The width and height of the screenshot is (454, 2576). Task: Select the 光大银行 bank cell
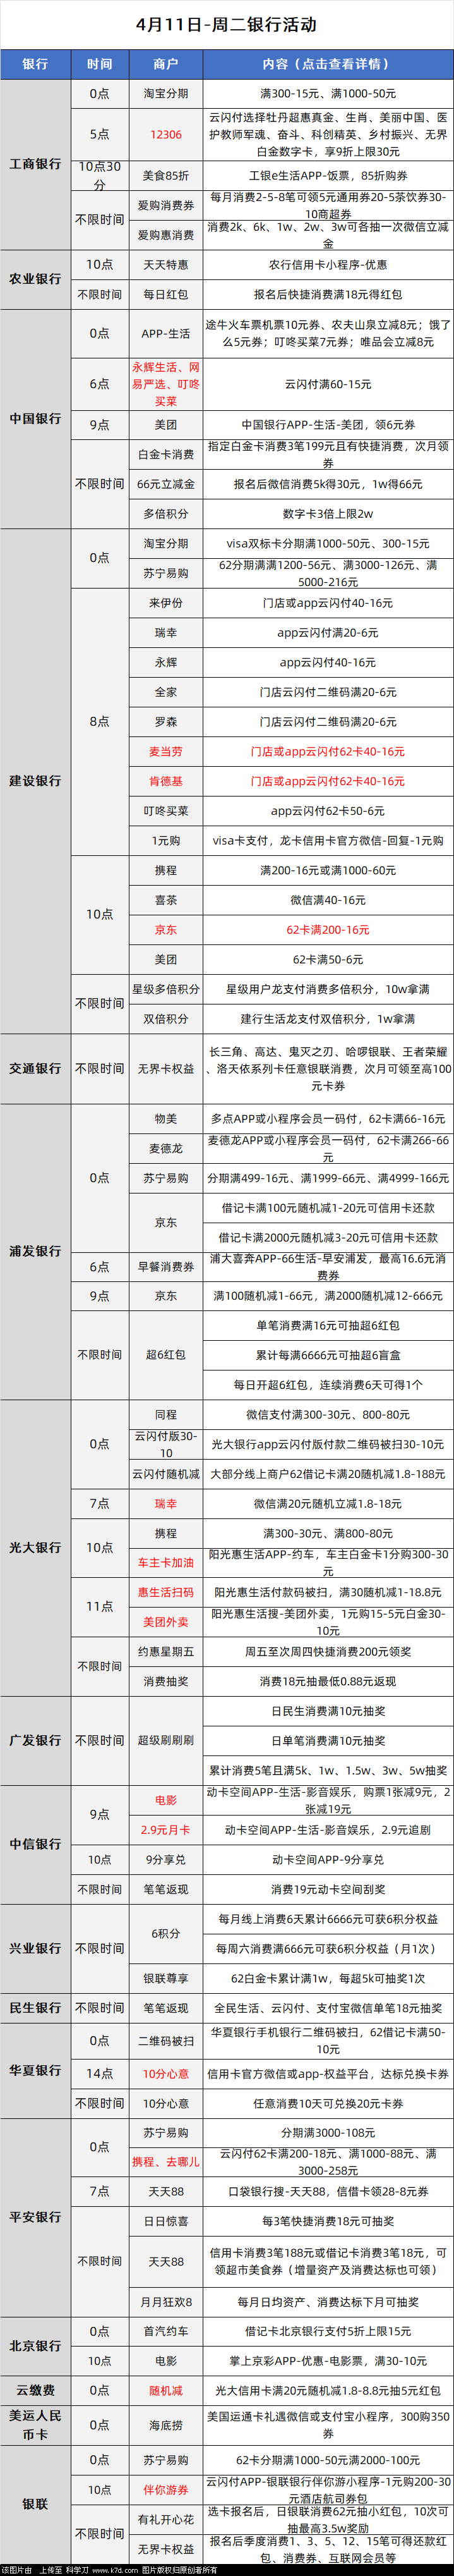click(35, 1548)
